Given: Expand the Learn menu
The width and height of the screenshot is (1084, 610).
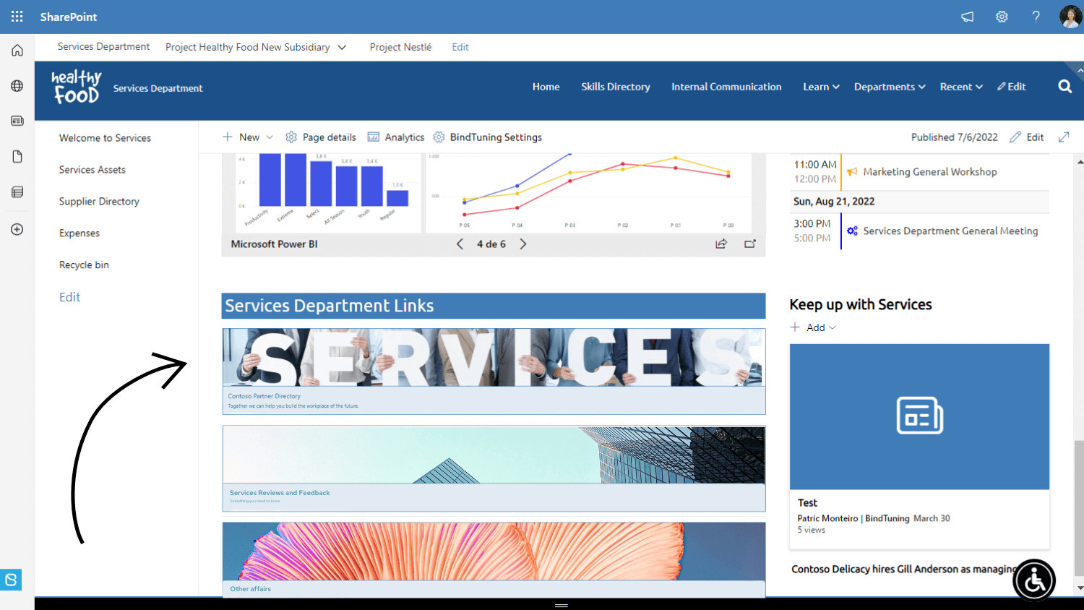Looking at the screenshot, I should [x=821, y=87].
